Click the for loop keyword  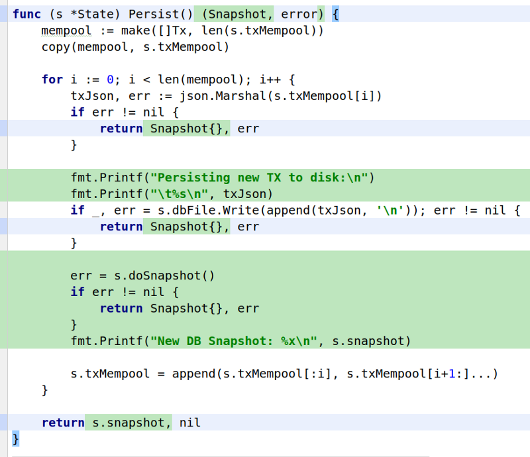[x=52, y=79]
